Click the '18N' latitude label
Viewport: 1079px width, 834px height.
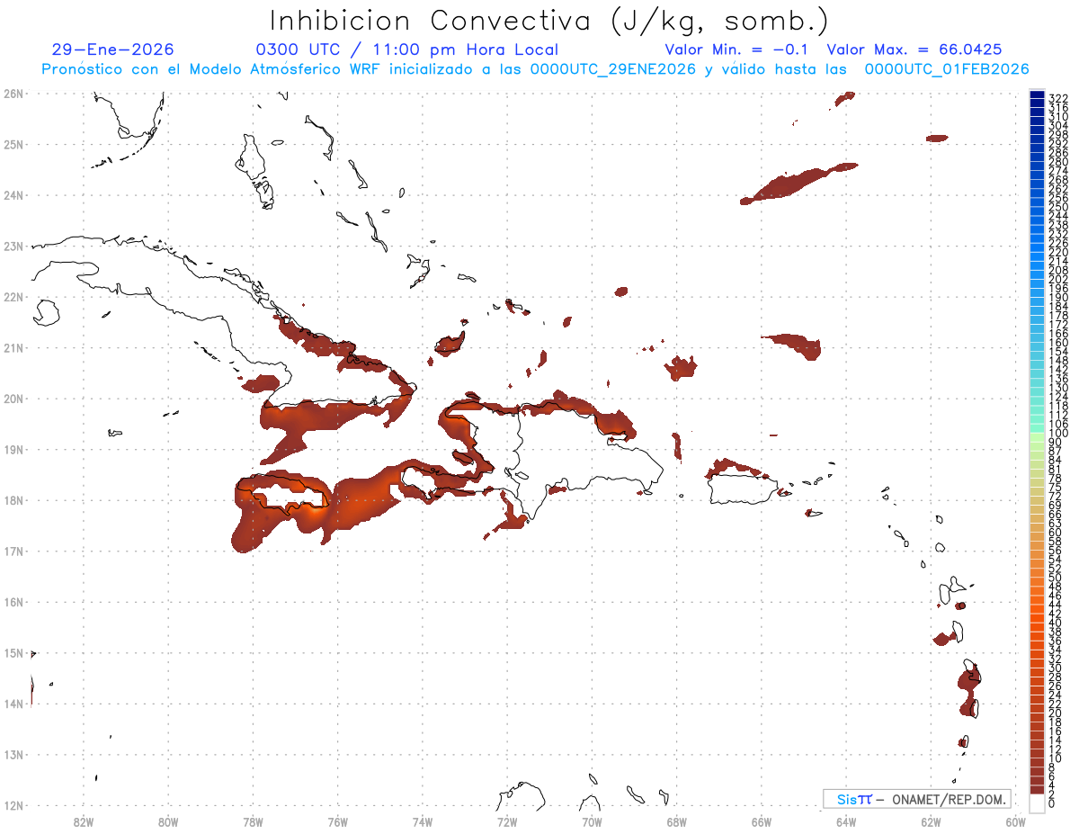coord(13,500)
